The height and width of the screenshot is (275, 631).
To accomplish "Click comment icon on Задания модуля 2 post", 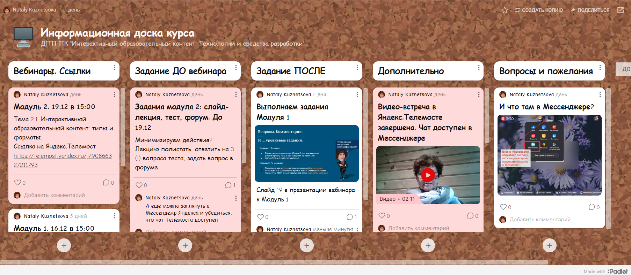I will tap(228, 185).
